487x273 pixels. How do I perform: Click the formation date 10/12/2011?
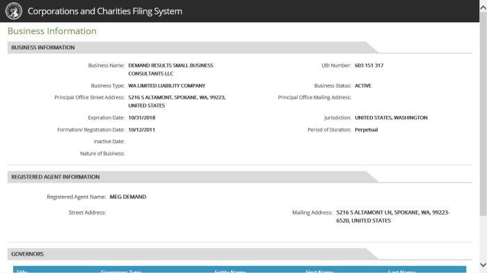tap(141, 130)
